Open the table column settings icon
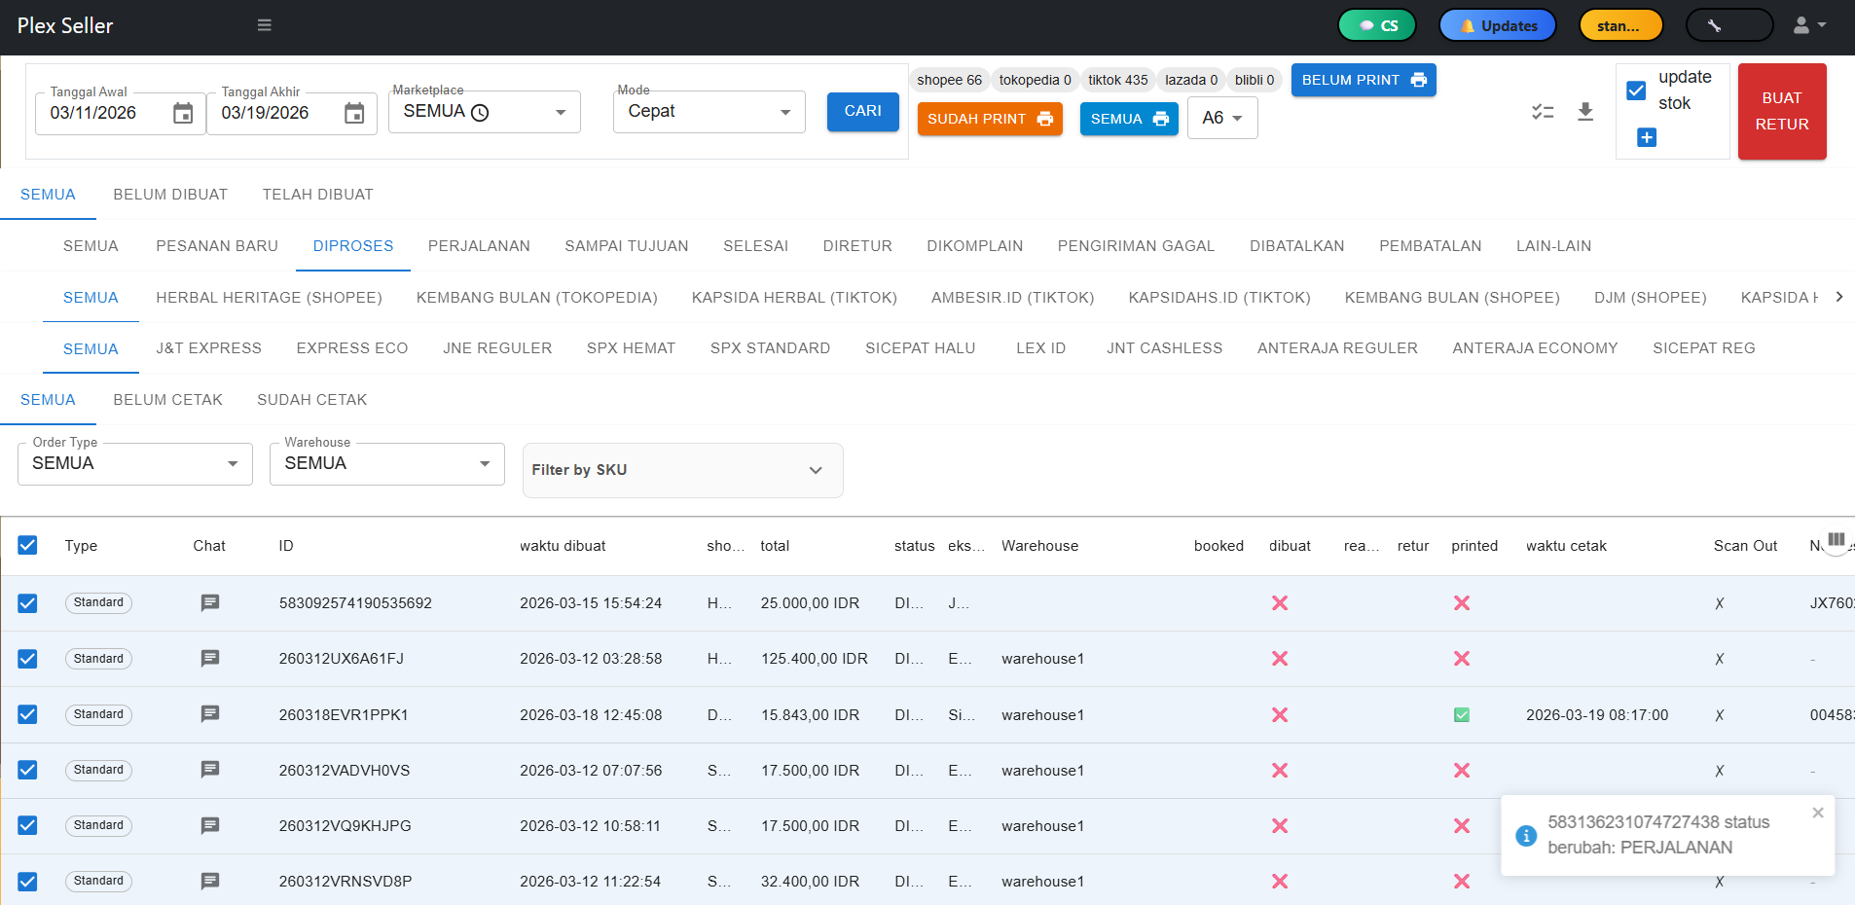Screen dimensions: 1855x905 pos(1836,540)
